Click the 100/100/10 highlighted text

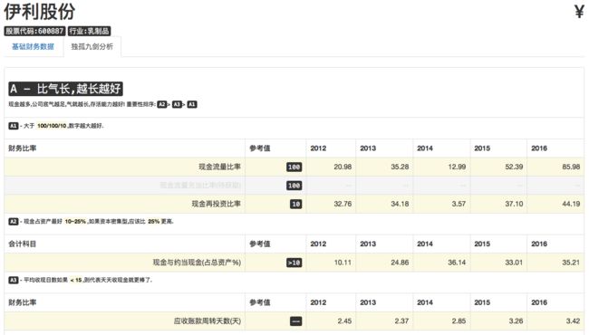coord(52,126)
